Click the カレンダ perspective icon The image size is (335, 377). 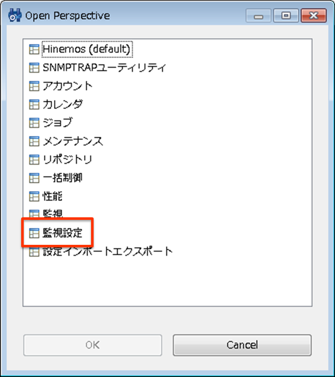[x=34, y=104]
